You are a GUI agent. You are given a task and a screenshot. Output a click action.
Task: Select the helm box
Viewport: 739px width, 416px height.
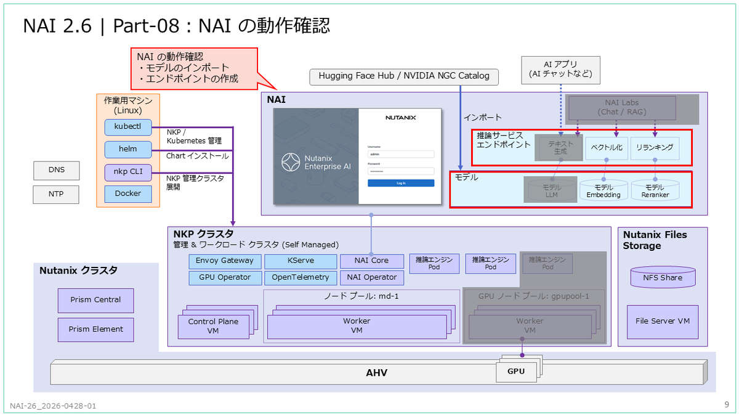click(x=128, y=149)
